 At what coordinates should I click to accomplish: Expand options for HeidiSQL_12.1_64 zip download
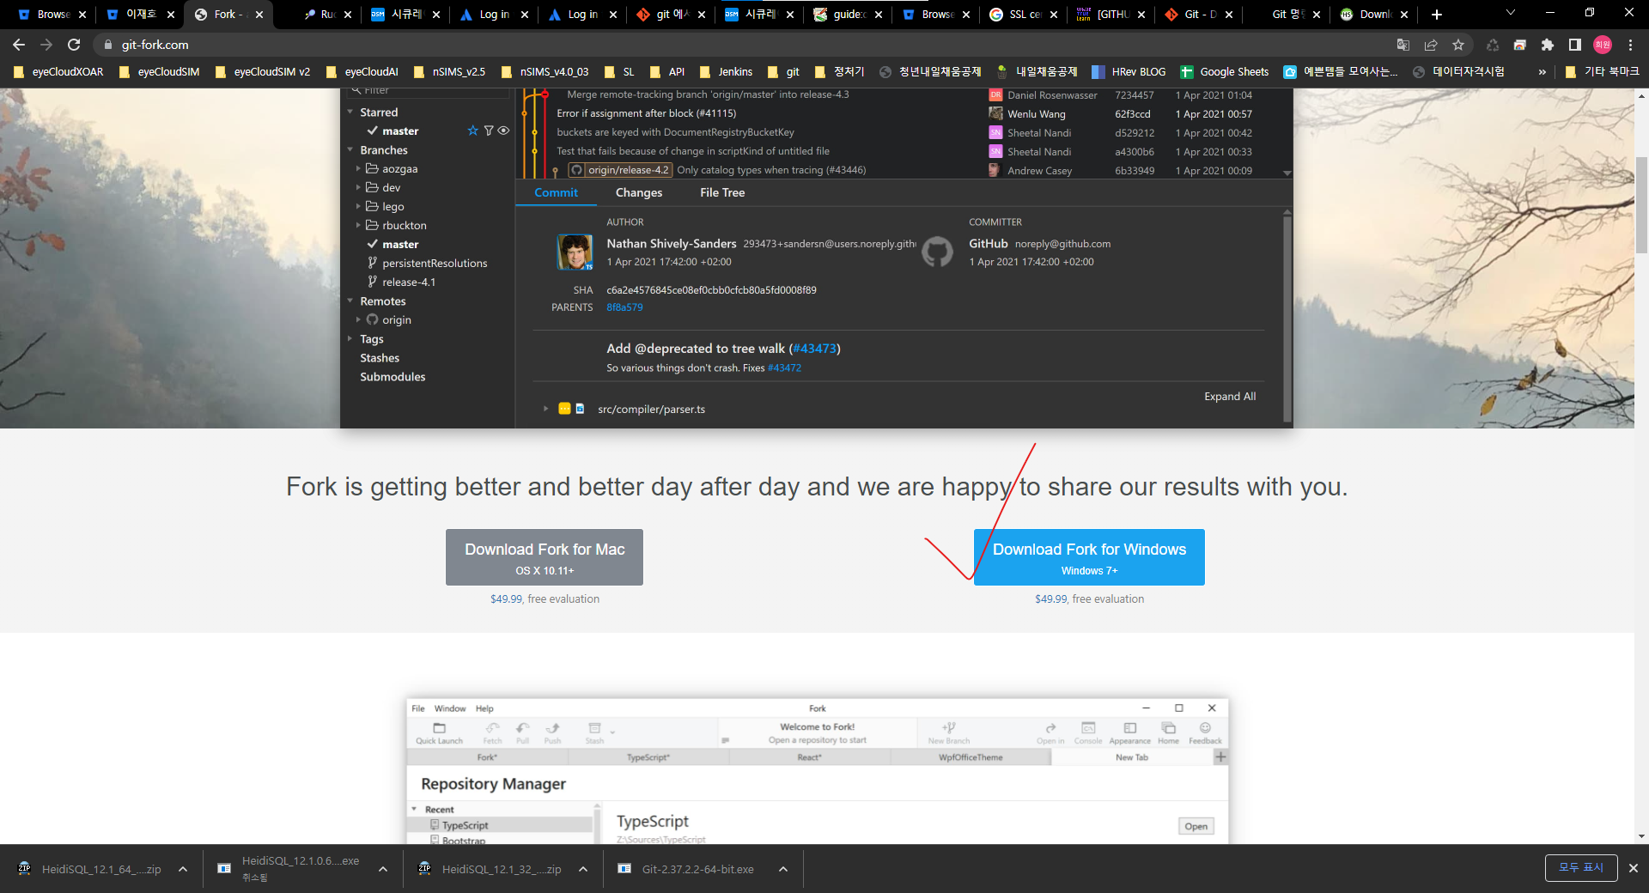pyautogui.click(x=183, y=869)
